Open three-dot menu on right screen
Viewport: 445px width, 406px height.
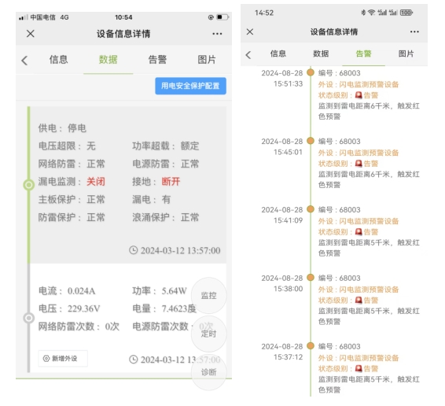(414, 31)
